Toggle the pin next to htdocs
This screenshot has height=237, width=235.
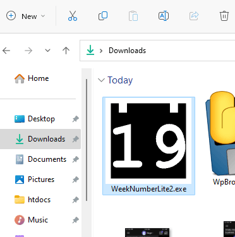coord(76,200)
